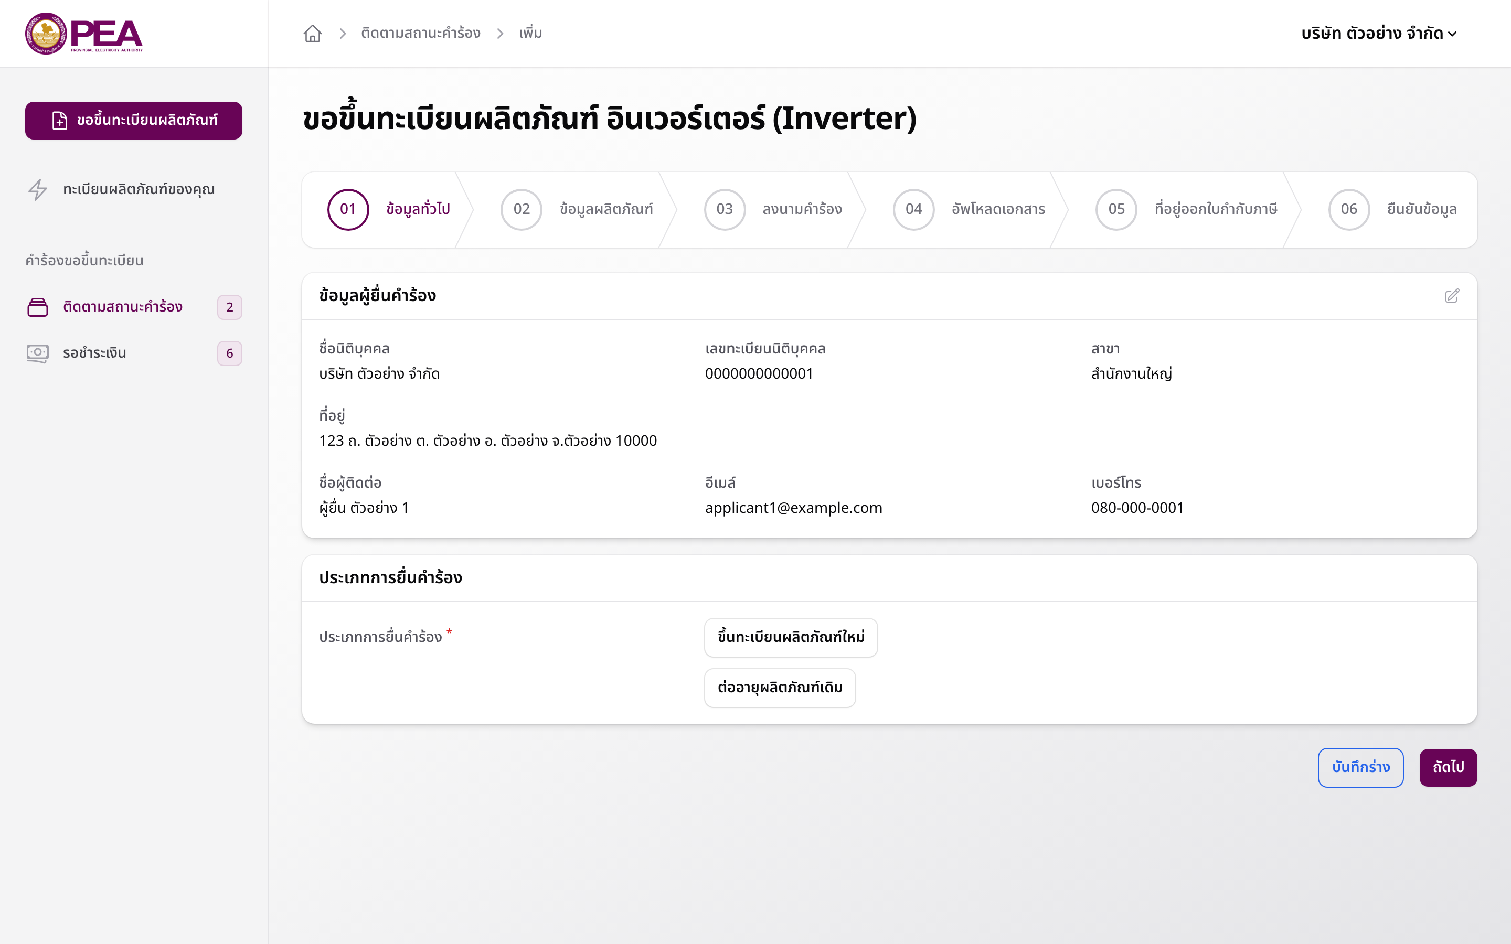The image size is (1511, 944).
Task: Click the badge 2 next to ติดตามสถานะคำร้อง
Action: pos(229,307)
